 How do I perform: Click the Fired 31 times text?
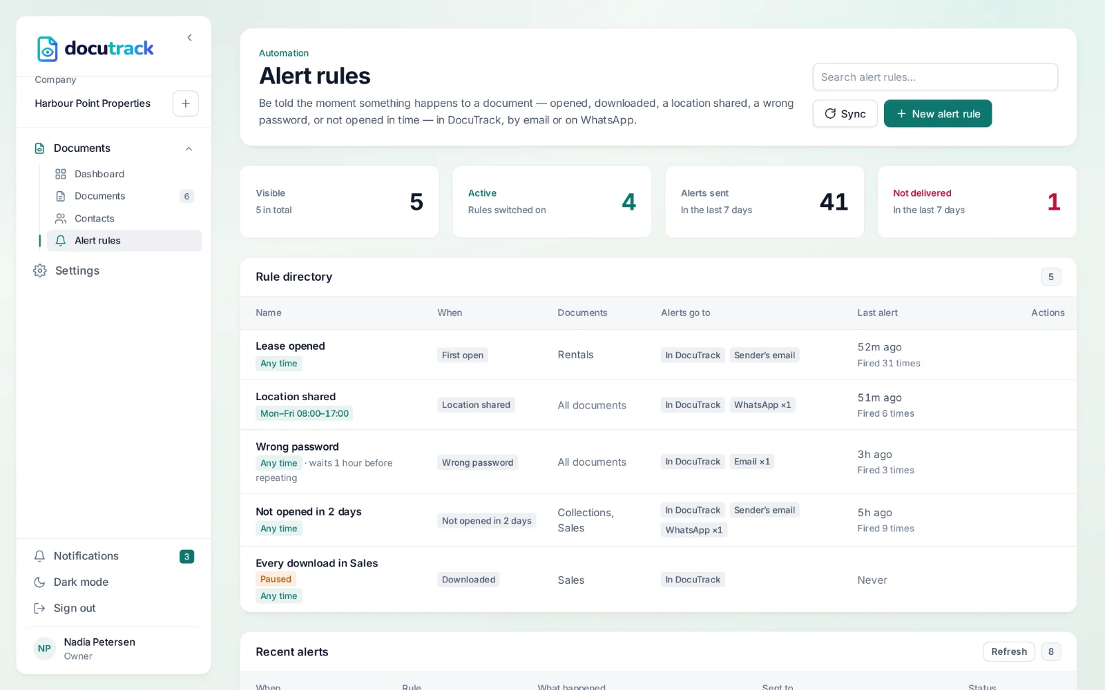[889, 364]
